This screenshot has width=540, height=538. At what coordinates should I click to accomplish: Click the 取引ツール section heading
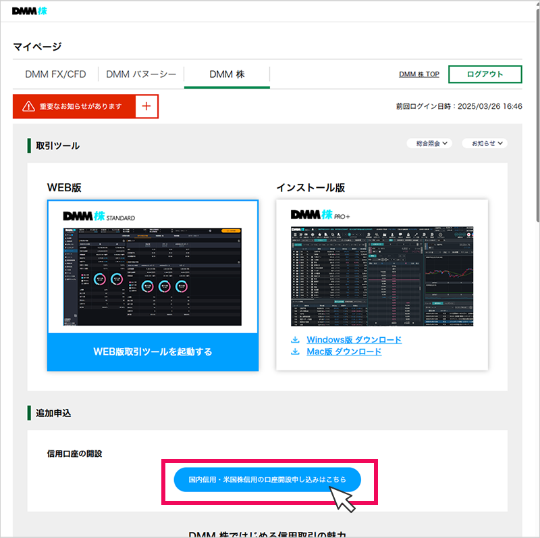point(57,146)
